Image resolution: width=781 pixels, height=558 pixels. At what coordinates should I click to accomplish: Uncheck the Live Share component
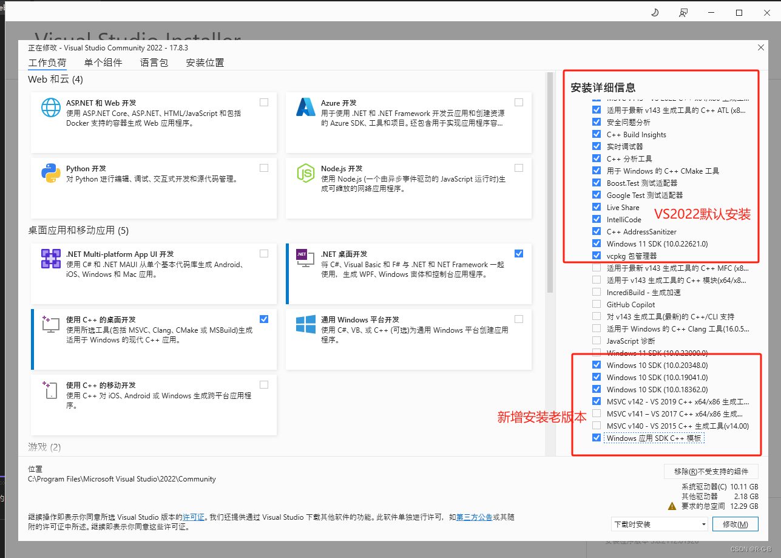pos(597,207)
